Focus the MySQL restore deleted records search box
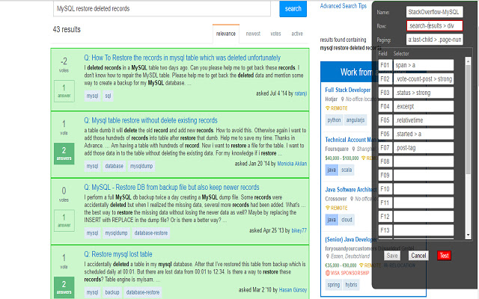The height and width of the screenshot is (299, 479). [163, 9]
